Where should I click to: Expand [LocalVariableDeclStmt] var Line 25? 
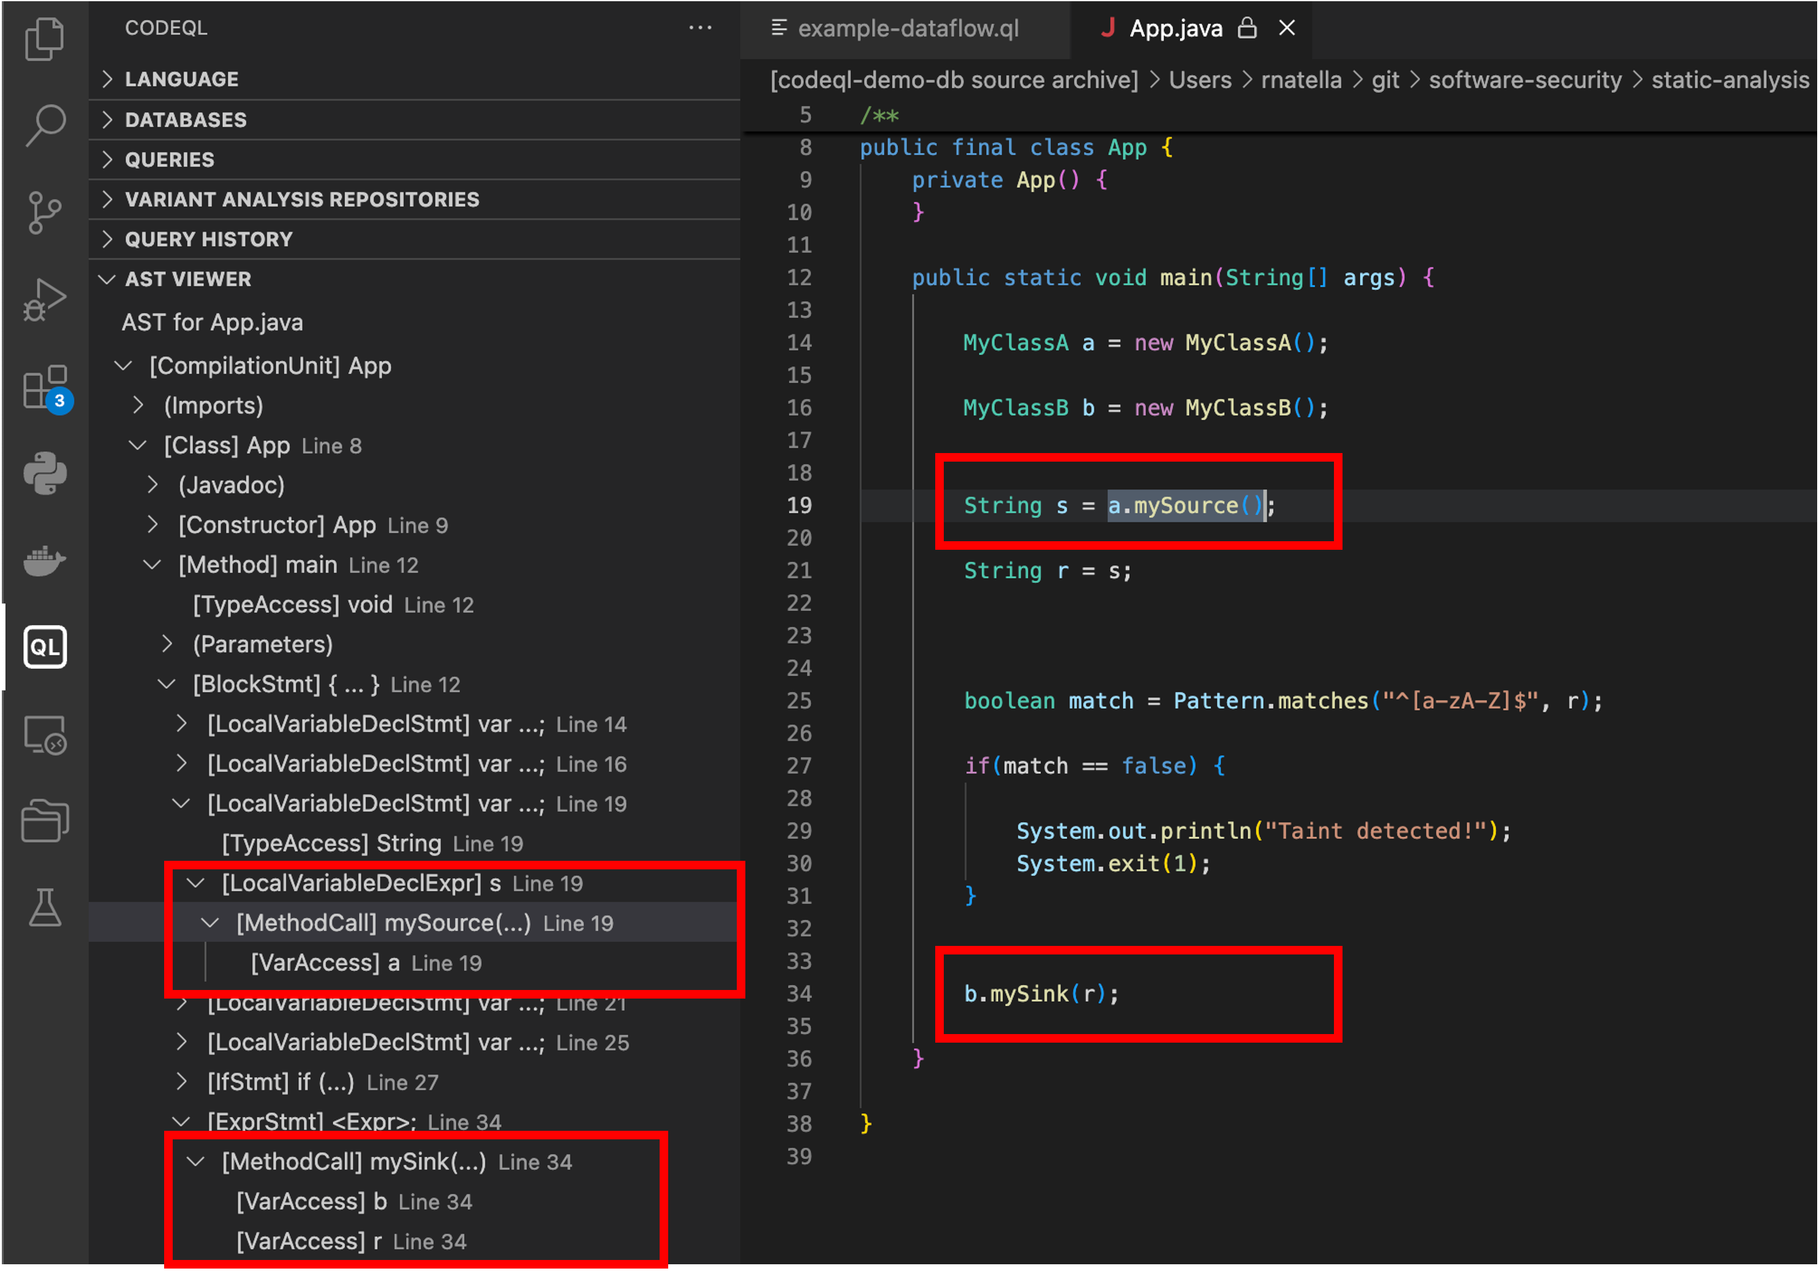(181, 1042)
